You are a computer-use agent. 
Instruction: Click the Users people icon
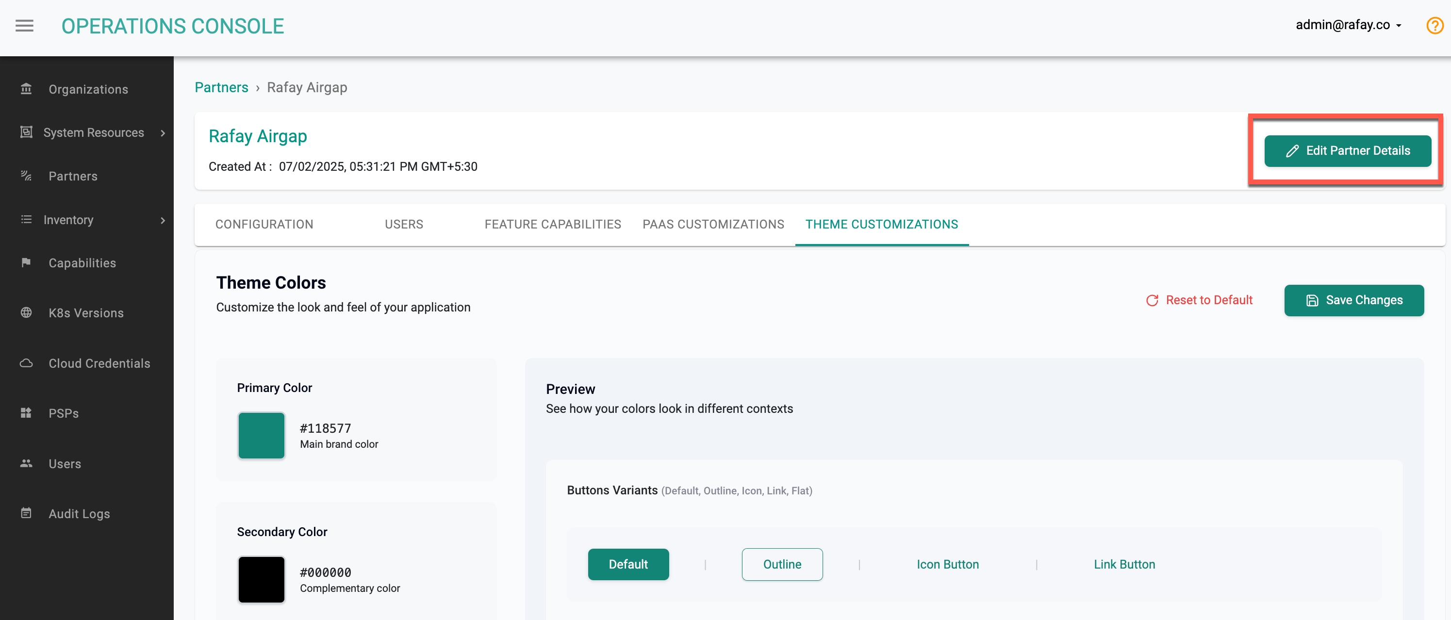click(x=26, y=463)
